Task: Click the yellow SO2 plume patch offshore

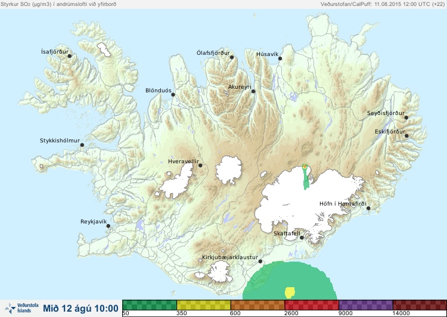Action: tap(290, 293)
